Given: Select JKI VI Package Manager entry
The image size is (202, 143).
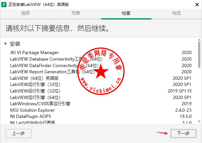Looking at the screenshot, I should point(34,52).
